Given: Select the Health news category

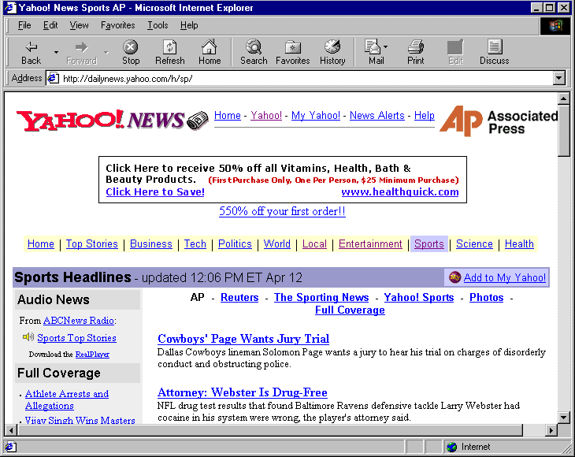Looking at the screenshot, I should point(519,244).
